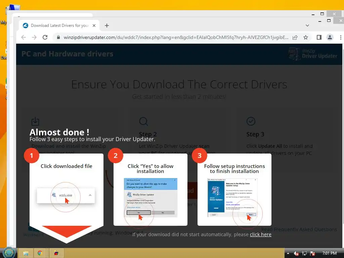The width and height of the screenshot is (344, 258).
Task: Click the wzdu.exe downloaded file illustration
Action: [66, 195]
